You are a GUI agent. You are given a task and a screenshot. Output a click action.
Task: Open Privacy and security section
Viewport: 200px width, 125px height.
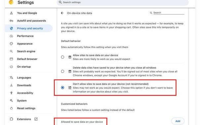pos(30,28)
